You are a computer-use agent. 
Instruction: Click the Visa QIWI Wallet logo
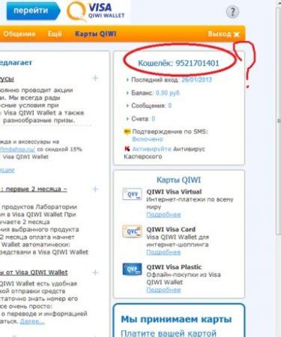coord(96,12)
